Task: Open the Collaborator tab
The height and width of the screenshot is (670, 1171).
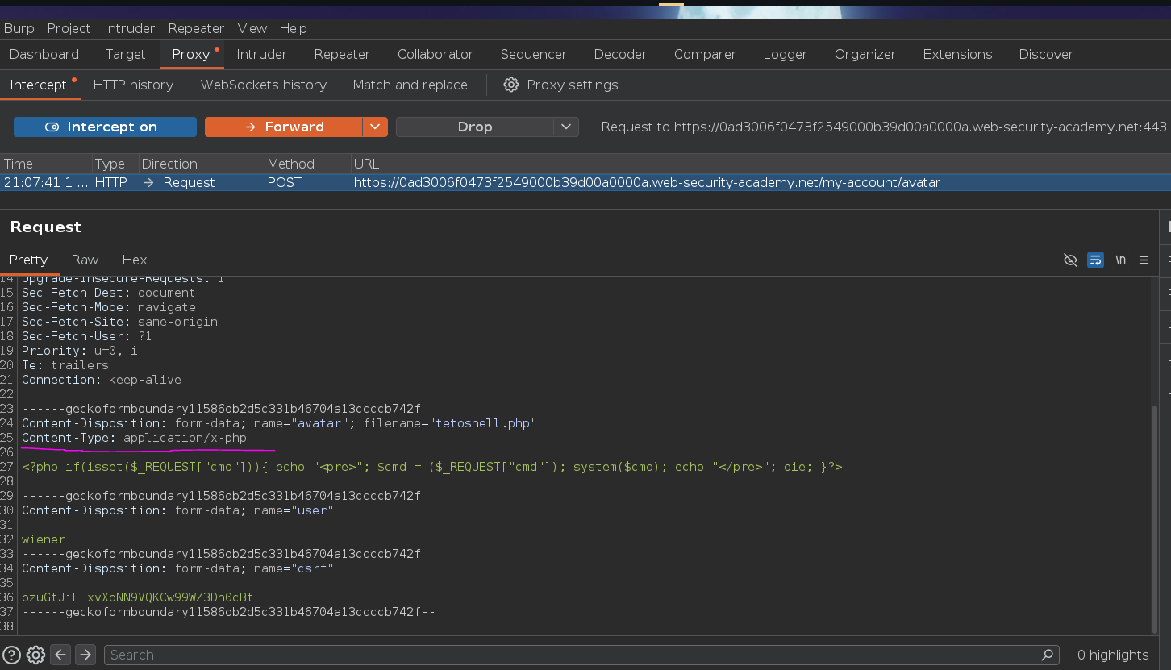Action: [435, 54]
